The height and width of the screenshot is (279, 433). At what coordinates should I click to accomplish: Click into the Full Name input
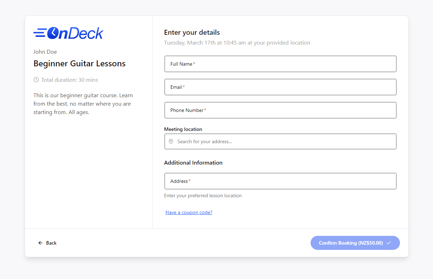[280, 64]
